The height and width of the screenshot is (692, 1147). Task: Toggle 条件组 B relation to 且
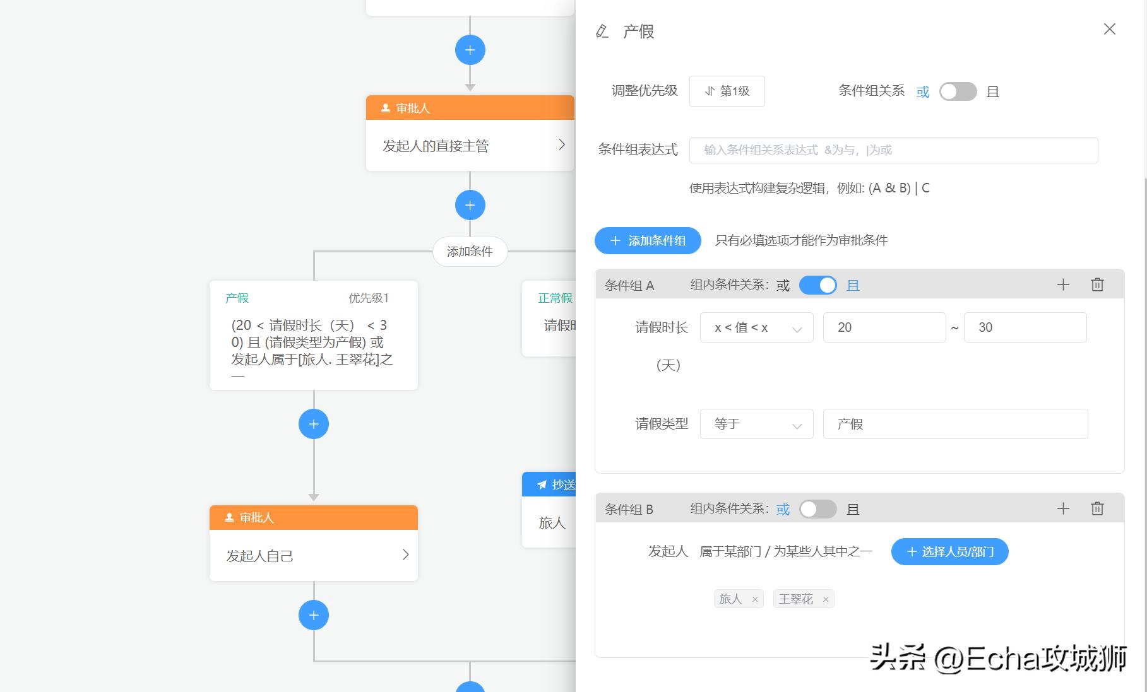[818, 509]
